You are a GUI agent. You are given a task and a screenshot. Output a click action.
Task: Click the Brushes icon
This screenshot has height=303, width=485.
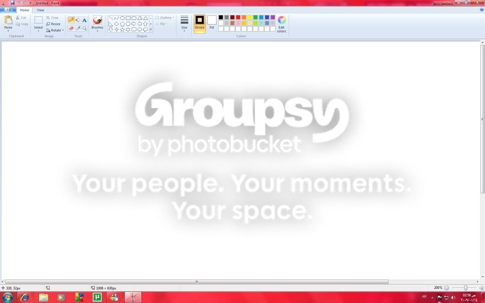tap(98, 20)
